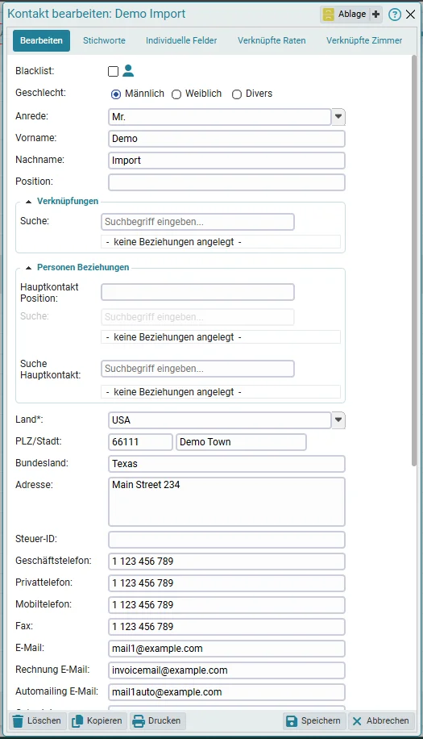Click the Ablage button label

pyautogui.click(x=352, y=15)
